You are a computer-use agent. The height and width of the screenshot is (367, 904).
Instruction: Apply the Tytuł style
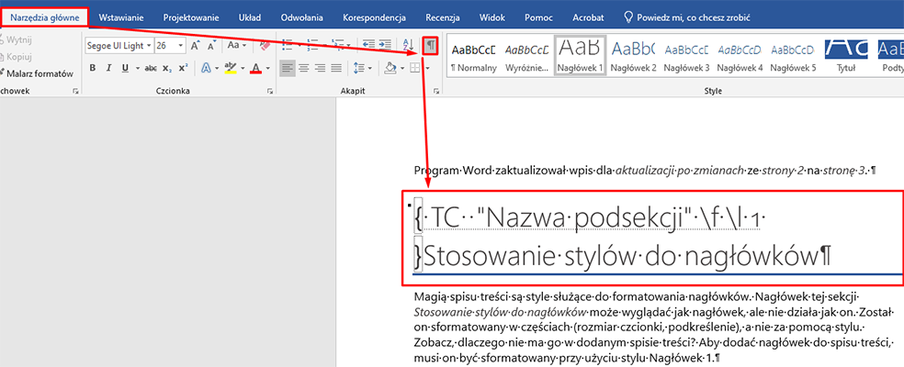[x=846, y=57]
